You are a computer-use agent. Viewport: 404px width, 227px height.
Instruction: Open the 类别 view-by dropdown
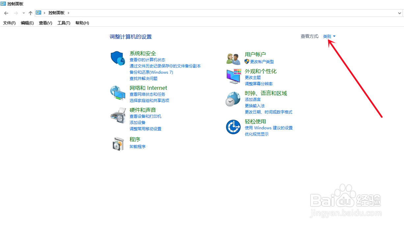(329, 36)
